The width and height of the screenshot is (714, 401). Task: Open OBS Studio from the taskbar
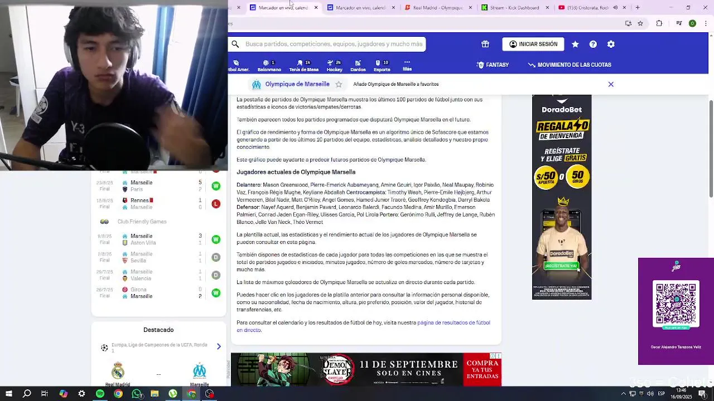coord(209,394)
